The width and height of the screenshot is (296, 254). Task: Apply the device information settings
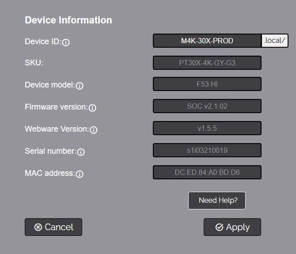232,227
